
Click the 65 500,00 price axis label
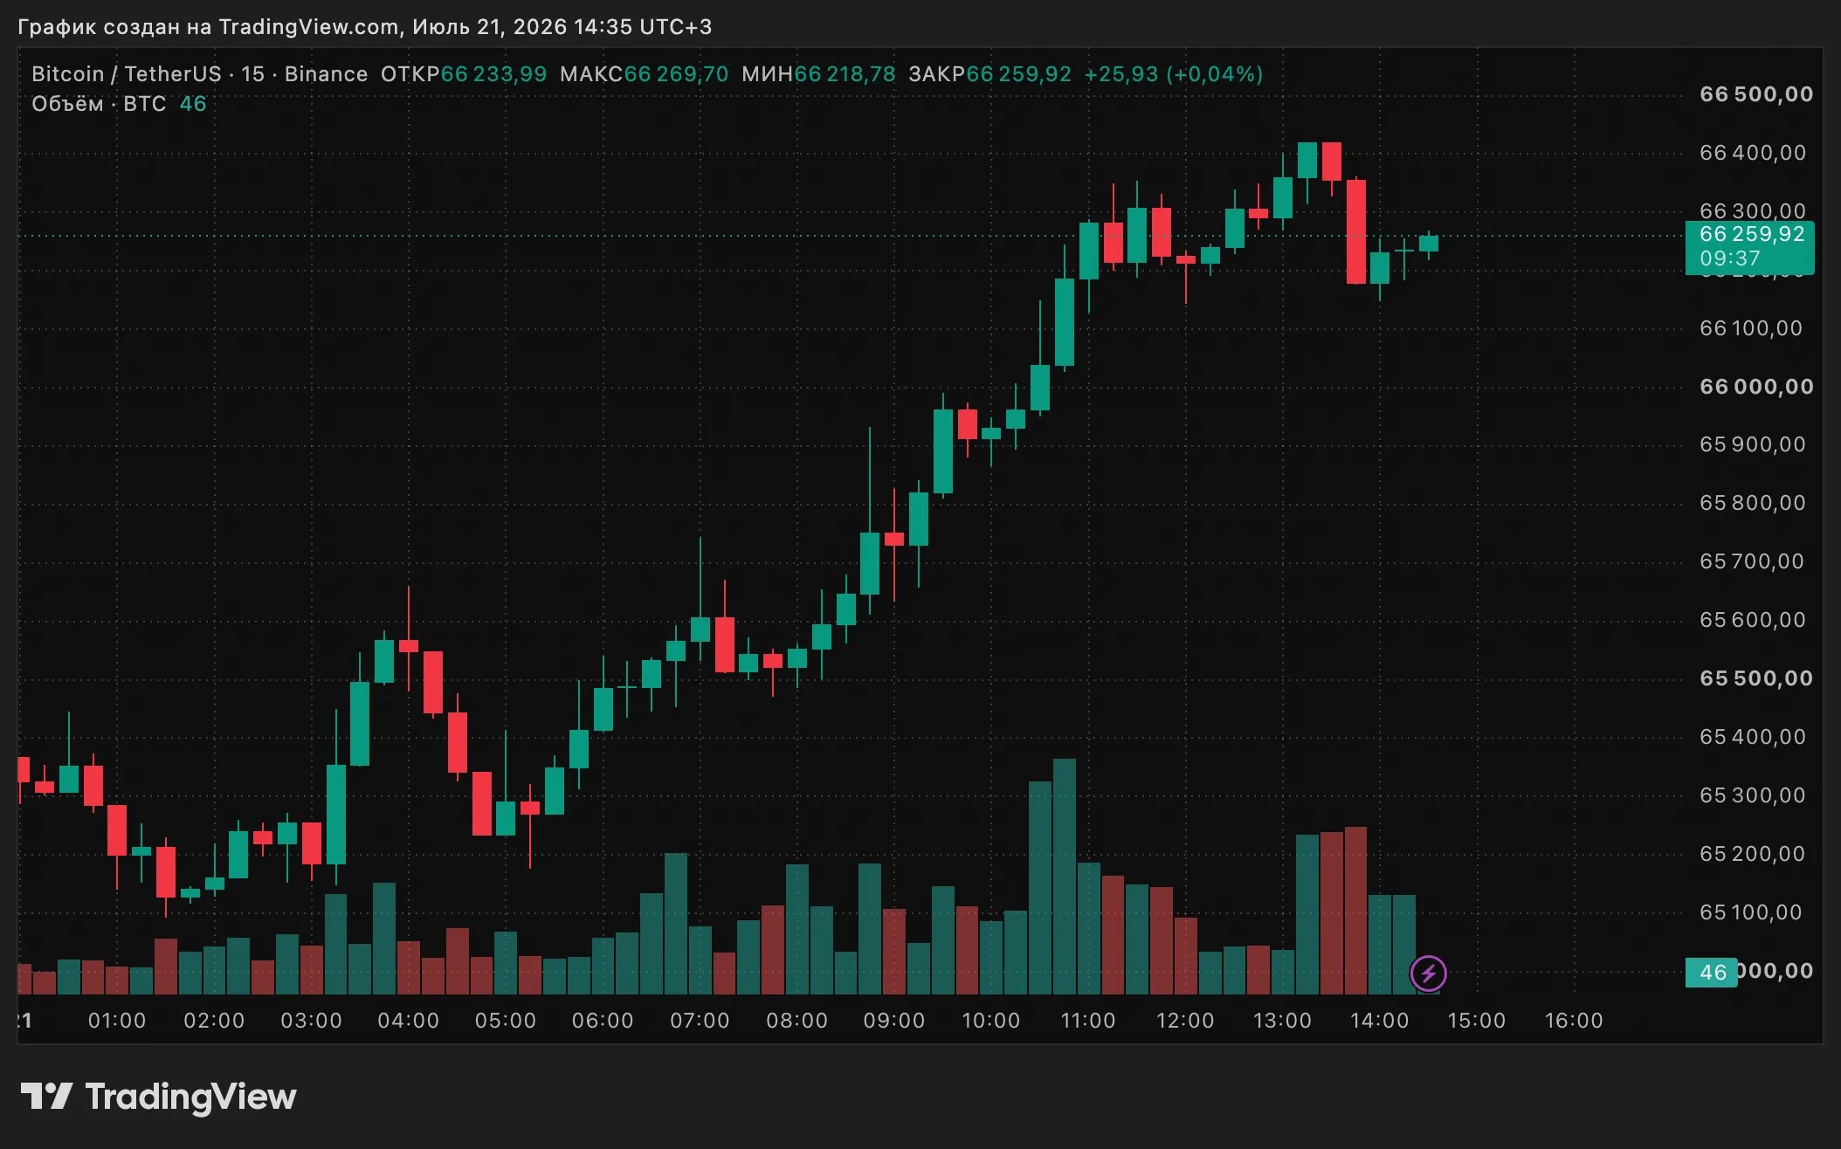coord(1756,678)
